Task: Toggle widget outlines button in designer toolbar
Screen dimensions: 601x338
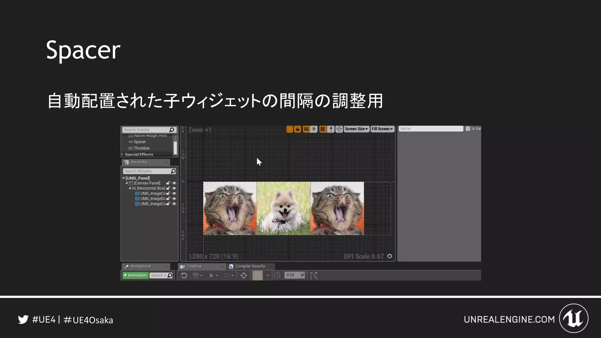Action: tap(290, 129)
